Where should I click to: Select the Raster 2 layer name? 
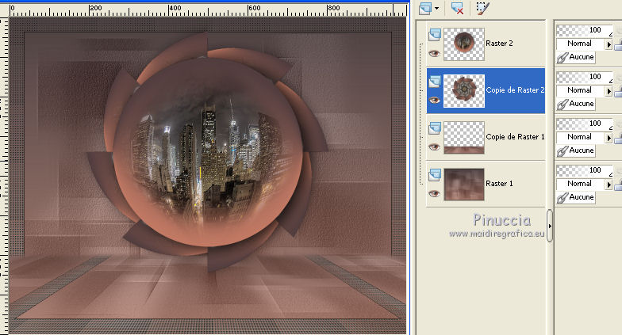499,44
